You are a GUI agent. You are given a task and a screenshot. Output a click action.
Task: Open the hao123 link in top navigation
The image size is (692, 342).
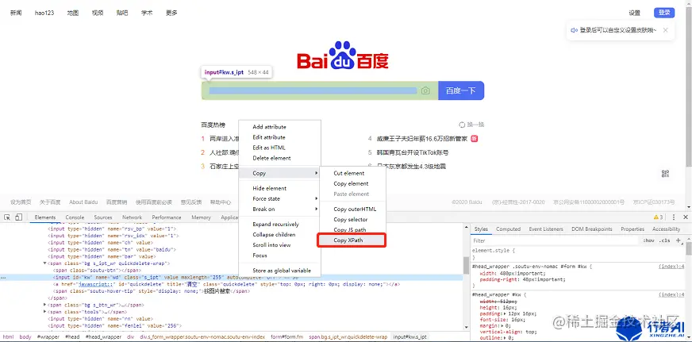44,13
